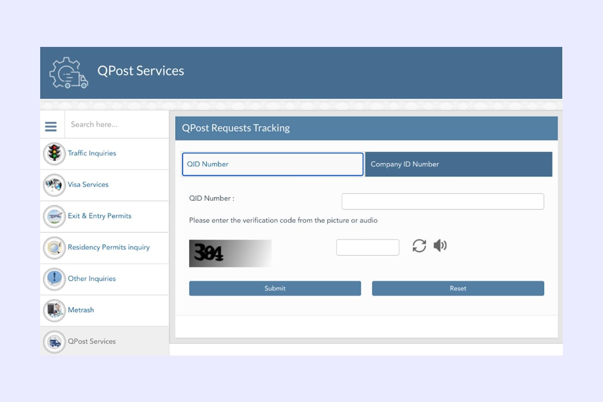
Task: Click the Residency Permits inquiry icon
Action: (54, 247)
